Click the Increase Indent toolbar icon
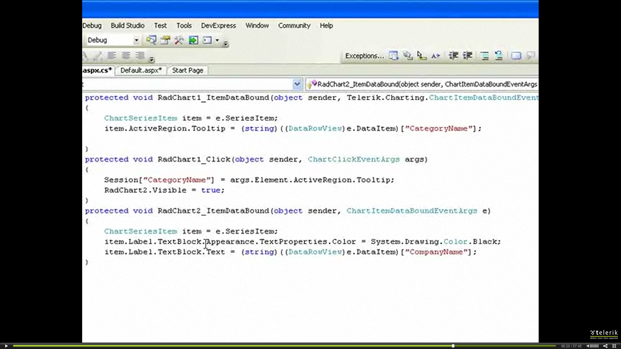 [x=467, y=56]
